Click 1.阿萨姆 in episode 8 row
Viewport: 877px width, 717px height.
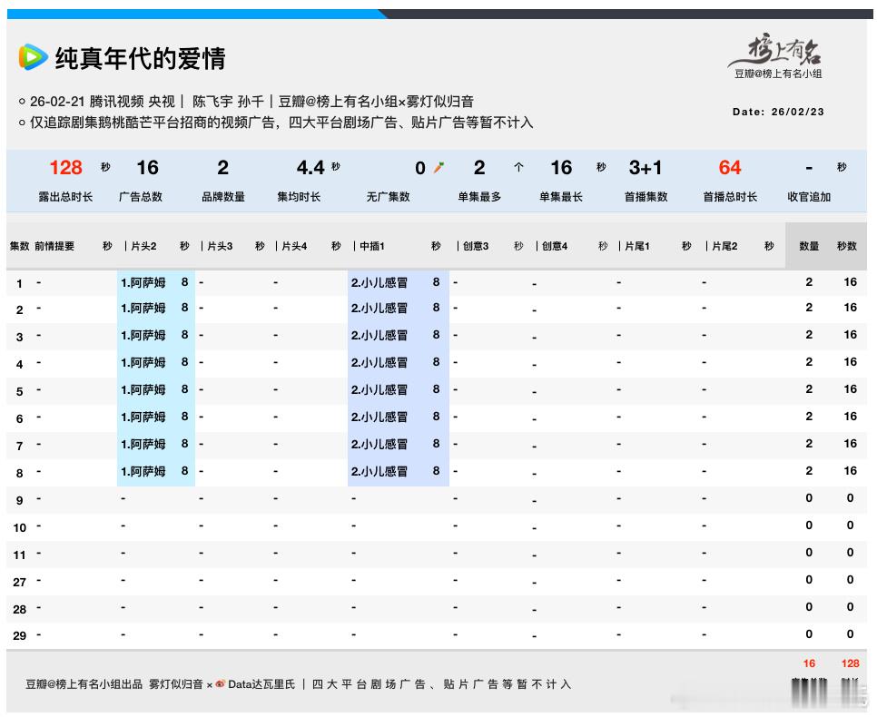pos(143,471)
